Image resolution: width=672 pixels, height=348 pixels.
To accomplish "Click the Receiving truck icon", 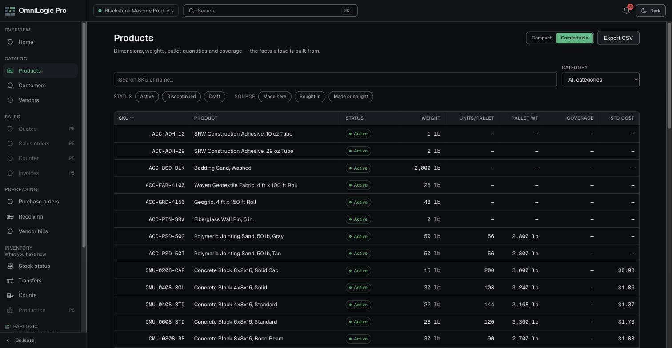I will pos(10,217).
